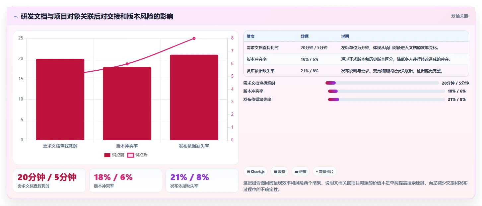Click x-axis label 需求文档查找耗时
This screenshot has width=482, height=206.
coord(60,146)
